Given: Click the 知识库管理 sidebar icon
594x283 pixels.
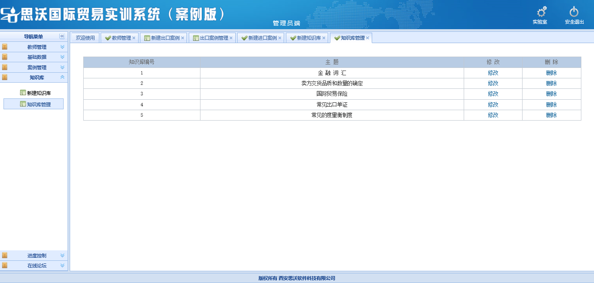Looking at the screenshot, I should (x=23, y=104).
